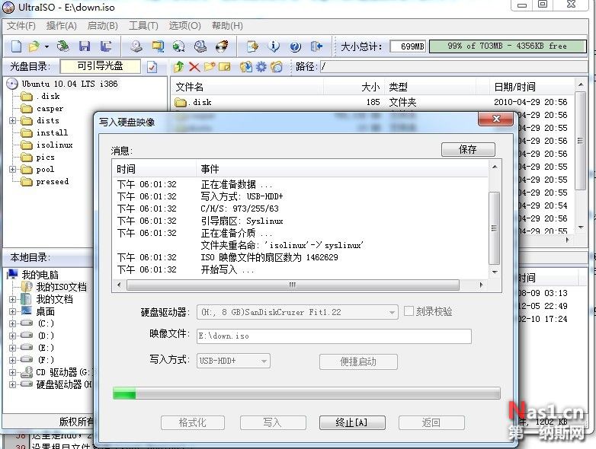
Task: Click the 可引导光盘 bootable label box
Action: [x=101, y=67]
